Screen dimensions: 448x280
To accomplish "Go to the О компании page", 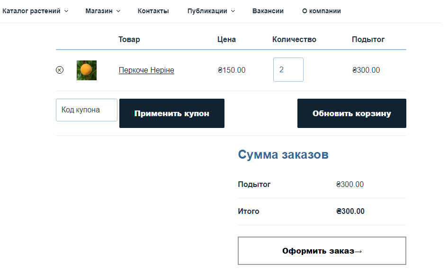I will pos(322,11).
